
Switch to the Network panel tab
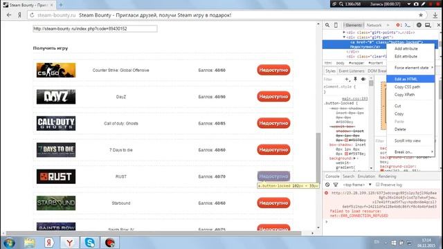(374, 25)
